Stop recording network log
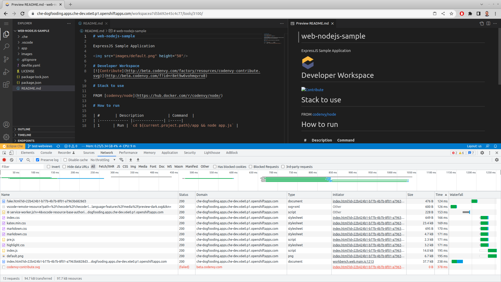Screen dimensions: 501x282 pyautogui.click(x=4, y=160)
